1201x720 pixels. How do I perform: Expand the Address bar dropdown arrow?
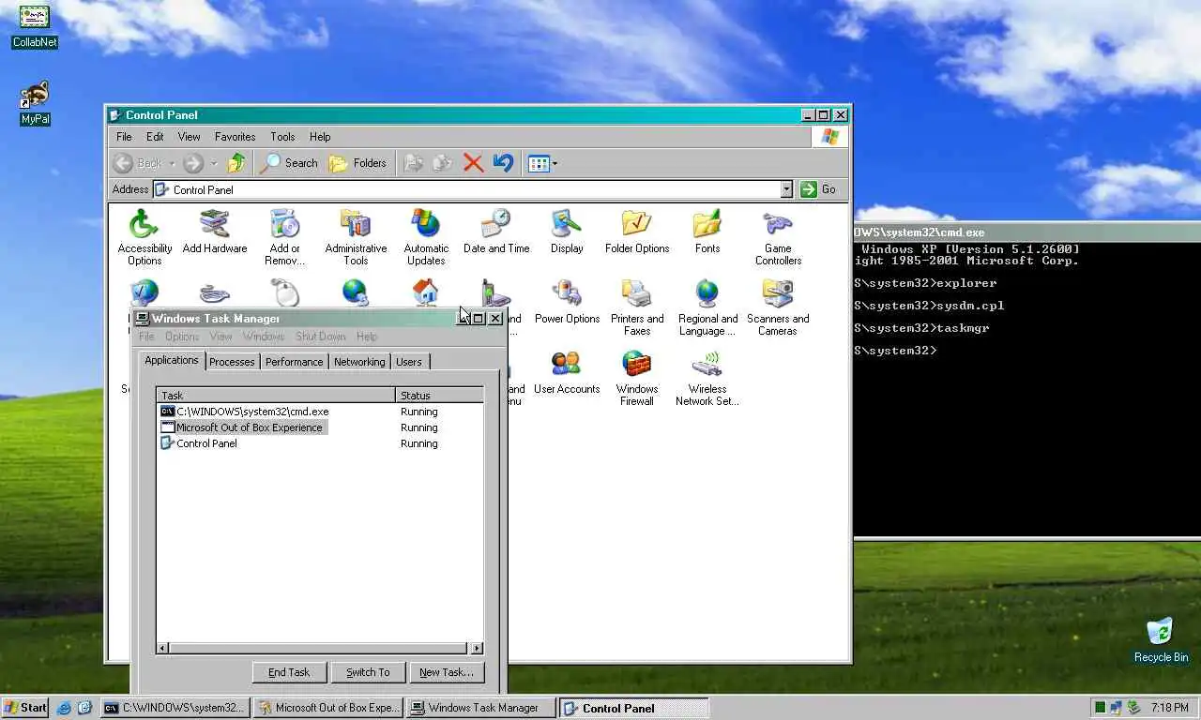click(786, 189)
